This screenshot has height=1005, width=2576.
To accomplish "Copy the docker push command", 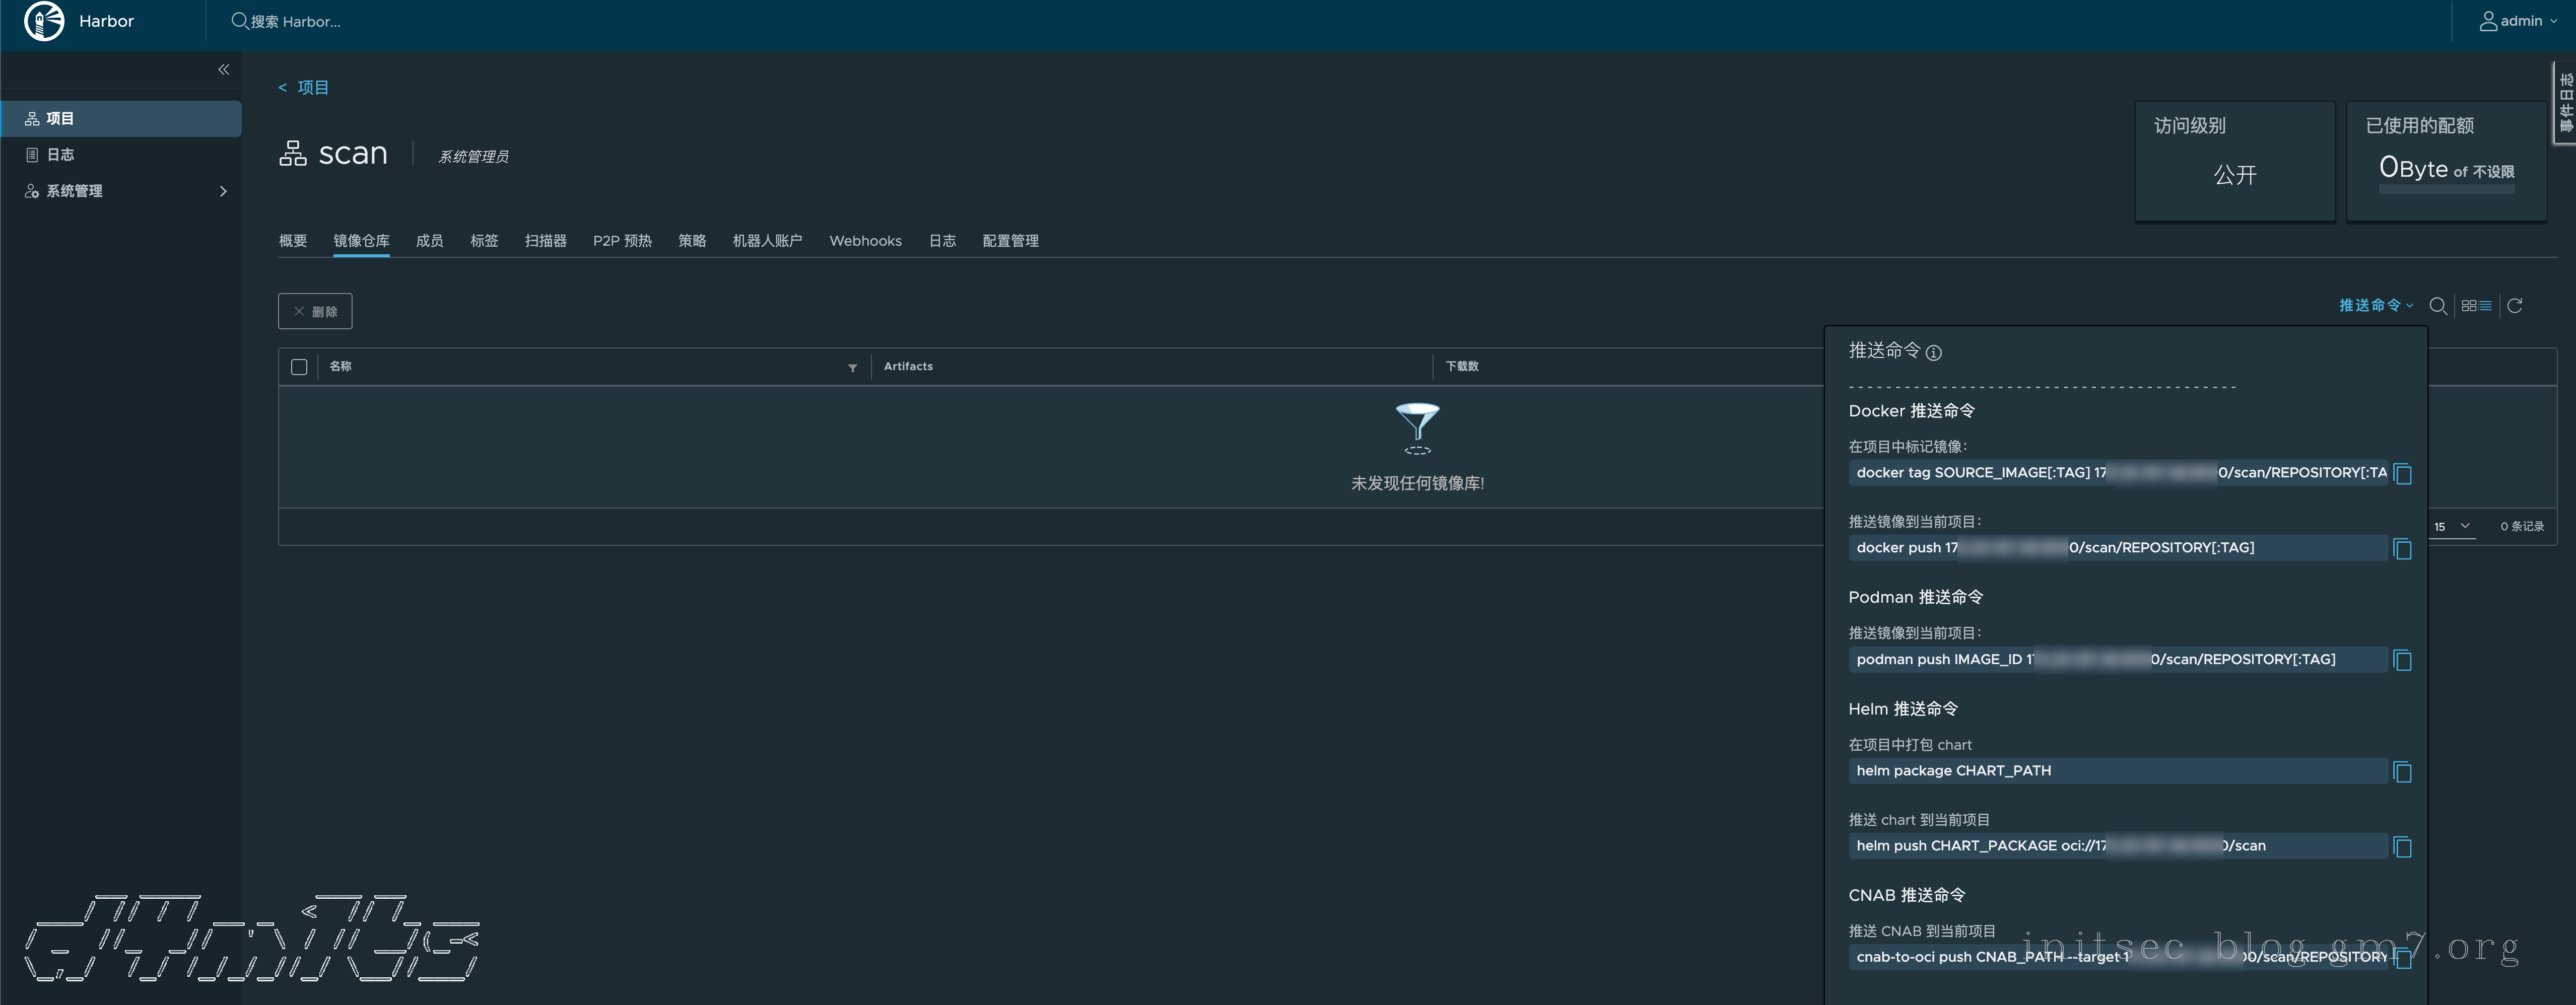I will coord(2403,549).
